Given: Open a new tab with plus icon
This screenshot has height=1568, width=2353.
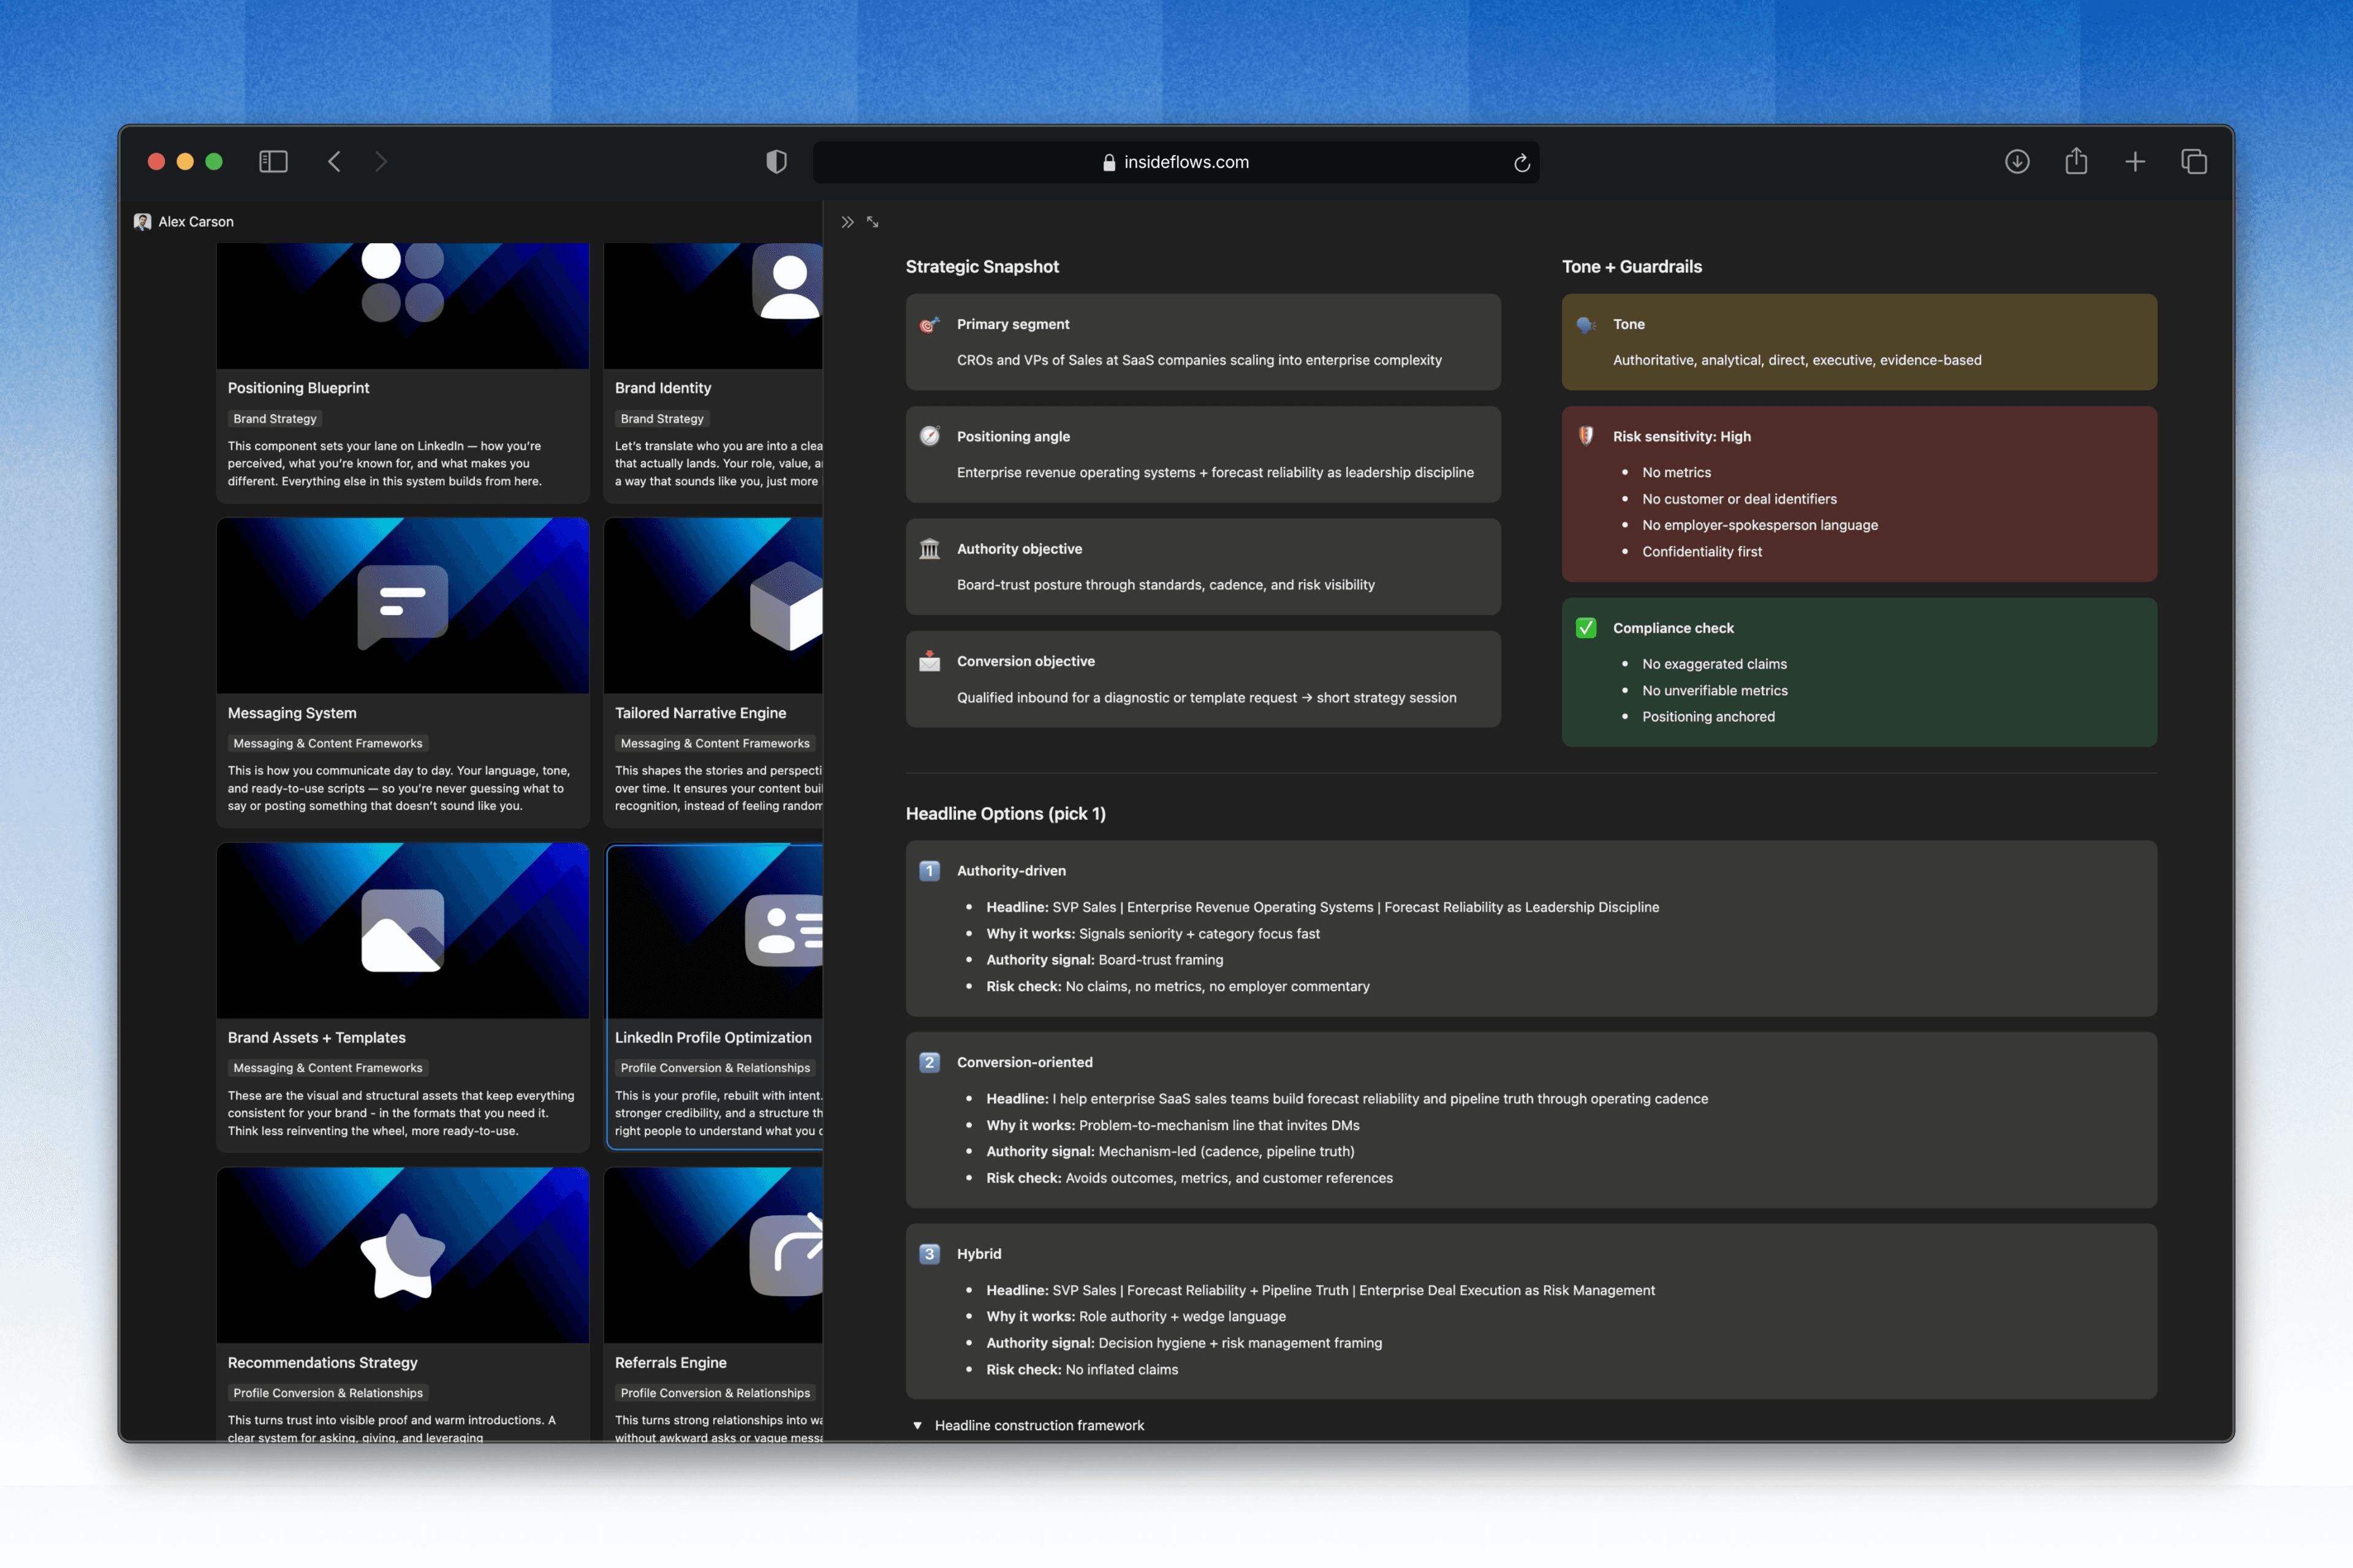Looking at the screenshot, I should tap(2135, 162).
